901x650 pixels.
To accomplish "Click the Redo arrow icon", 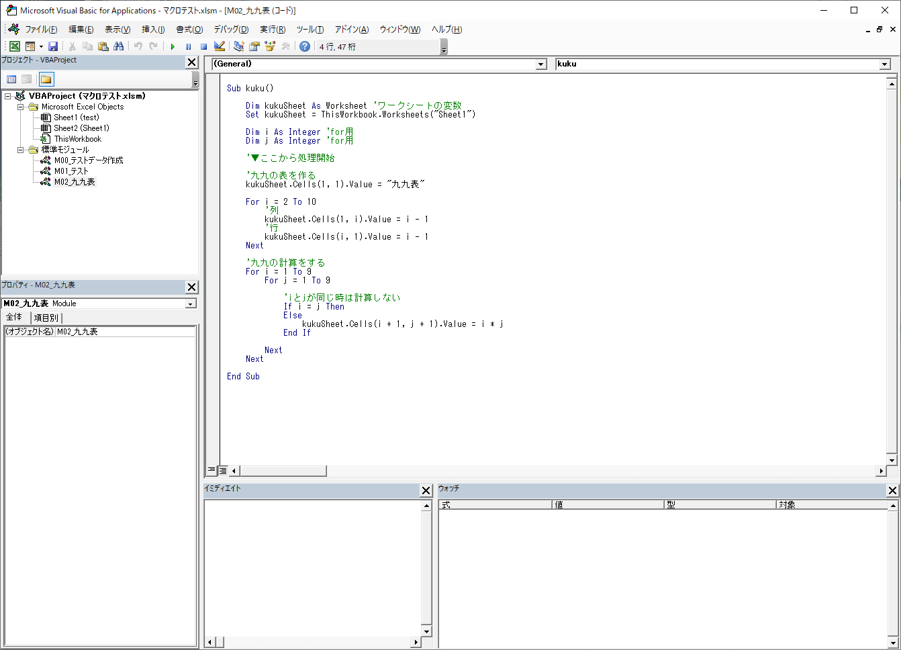I will click(153, 46).
